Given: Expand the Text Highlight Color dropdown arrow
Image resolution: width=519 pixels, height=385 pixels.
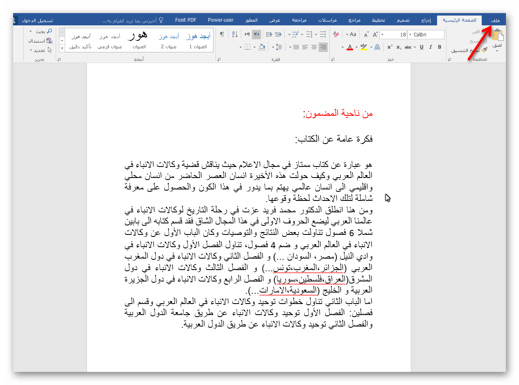Looking at the screenshot, I should pos(356,47).
